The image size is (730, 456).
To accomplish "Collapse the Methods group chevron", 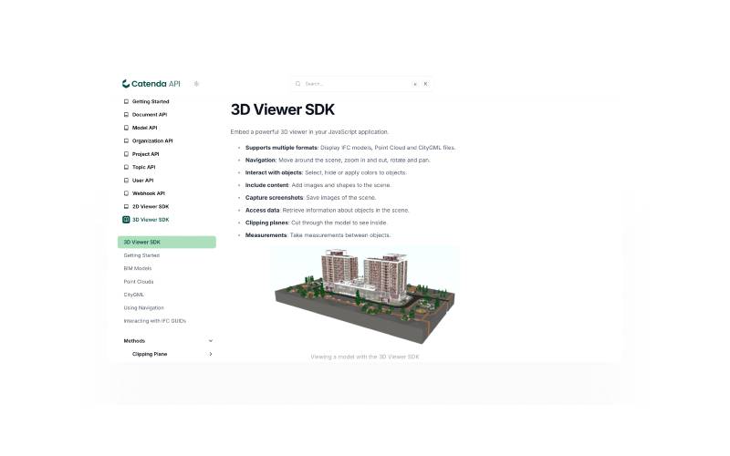I will pos(211,341).
